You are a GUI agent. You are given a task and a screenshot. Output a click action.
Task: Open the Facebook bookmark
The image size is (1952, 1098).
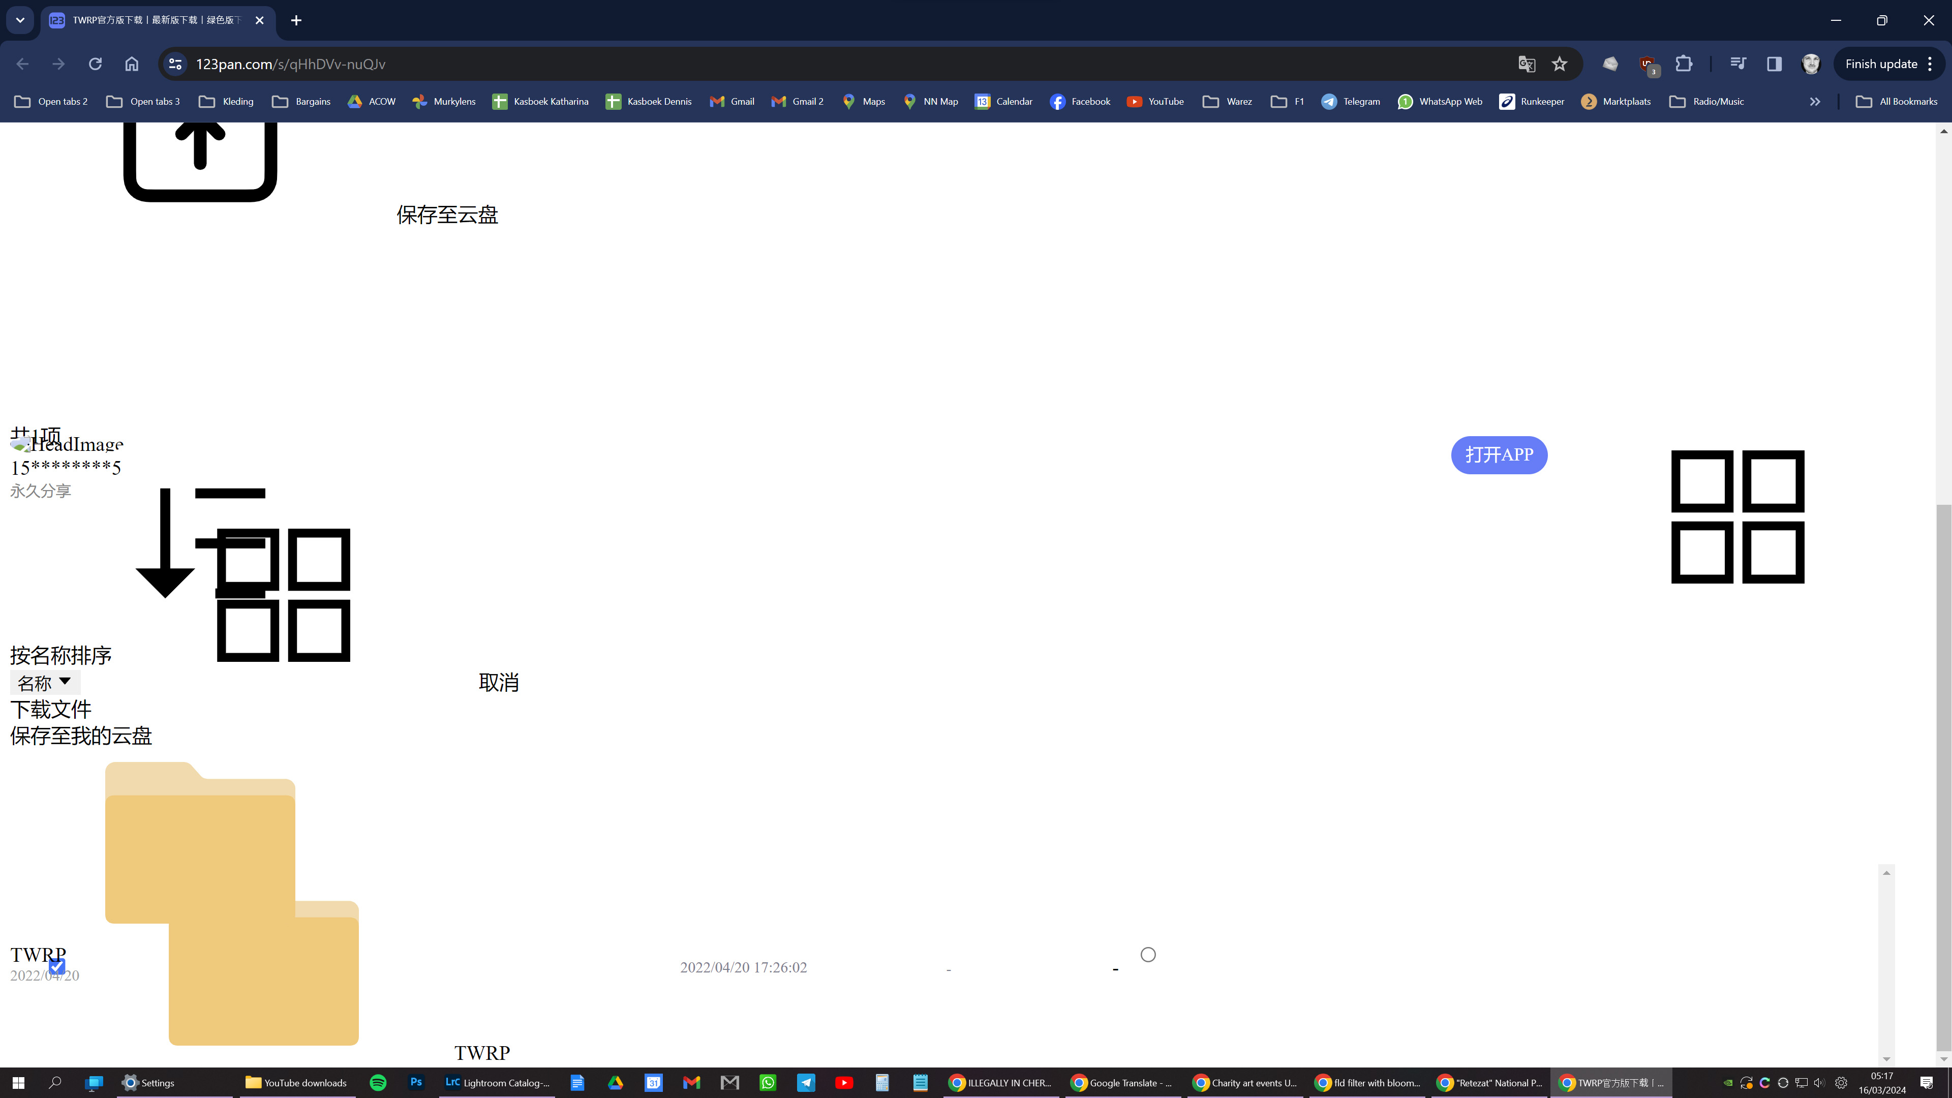[1080, 102]
